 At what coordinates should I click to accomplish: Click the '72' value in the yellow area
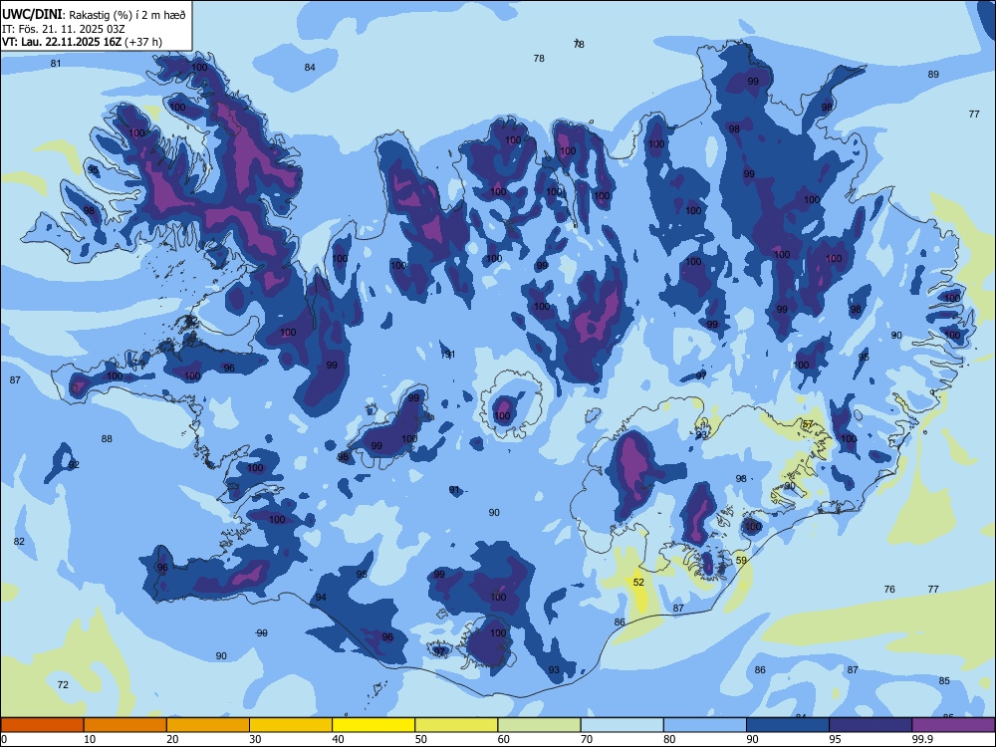(62, 685)
